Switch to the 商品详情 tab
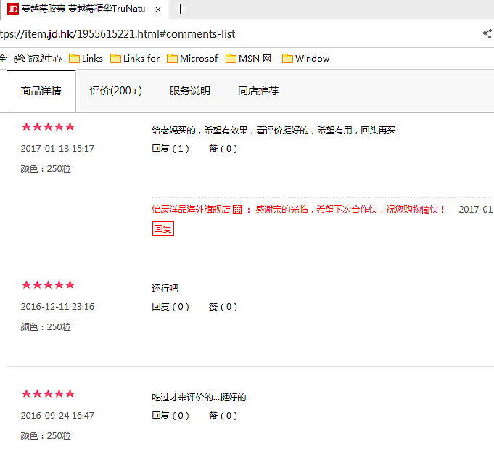 coord(41,91)
